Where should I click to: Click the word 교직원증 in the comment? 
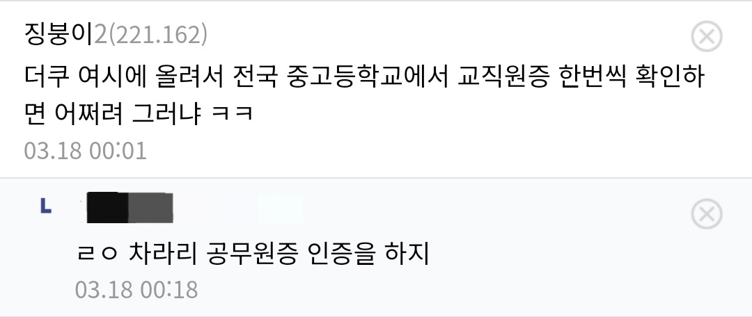pos(503,76)
